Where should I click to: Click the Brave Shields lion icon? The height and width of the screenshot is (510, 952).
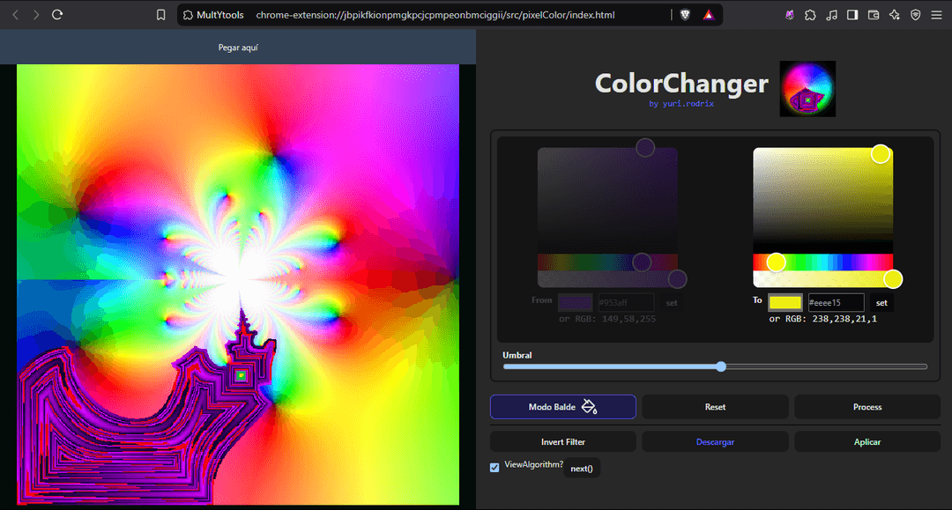click(x=685, y=15)
